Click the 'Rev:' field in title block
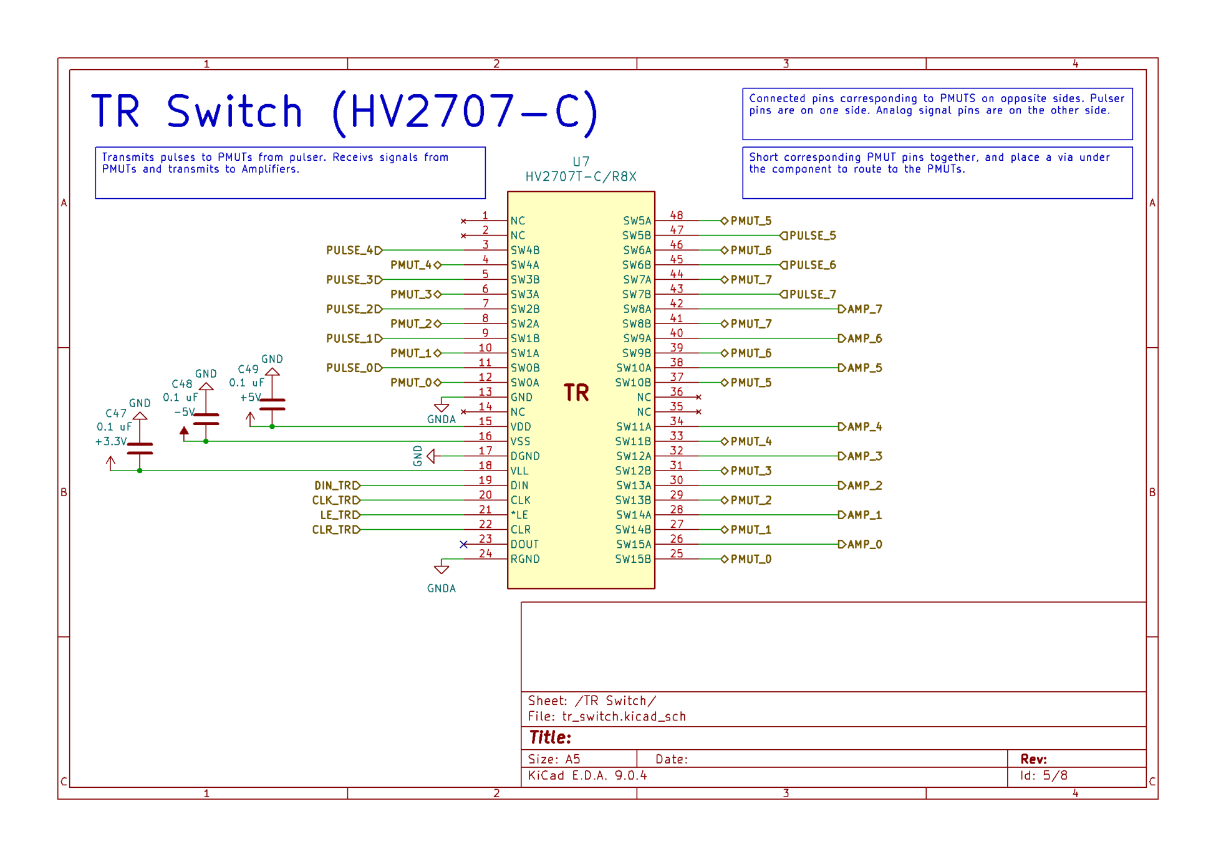 (x=1033, y=759)
